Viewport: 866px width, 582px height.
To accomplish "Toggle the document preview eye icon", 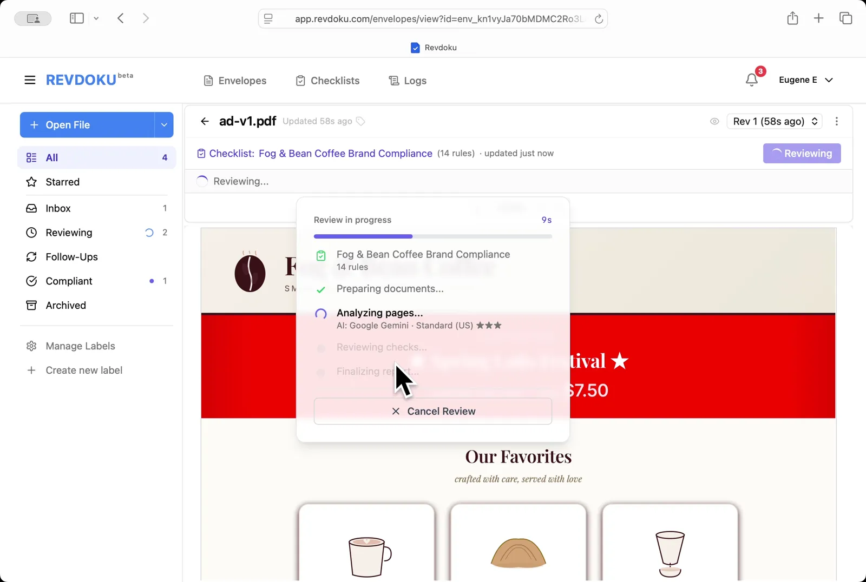I will coord(714,121).
